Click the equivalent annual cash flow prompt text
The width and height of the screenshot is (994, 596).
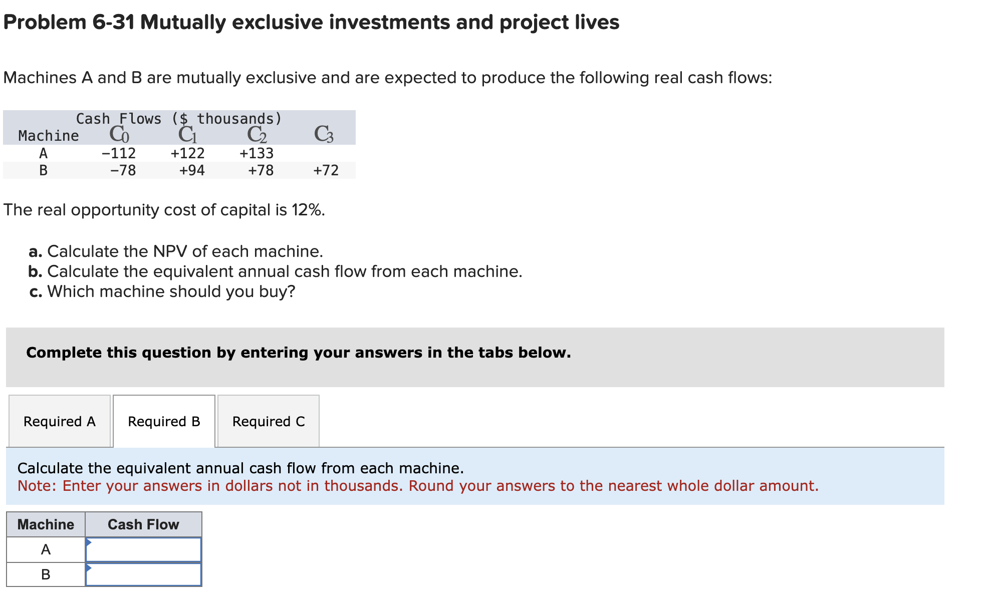tap(241, 467)
